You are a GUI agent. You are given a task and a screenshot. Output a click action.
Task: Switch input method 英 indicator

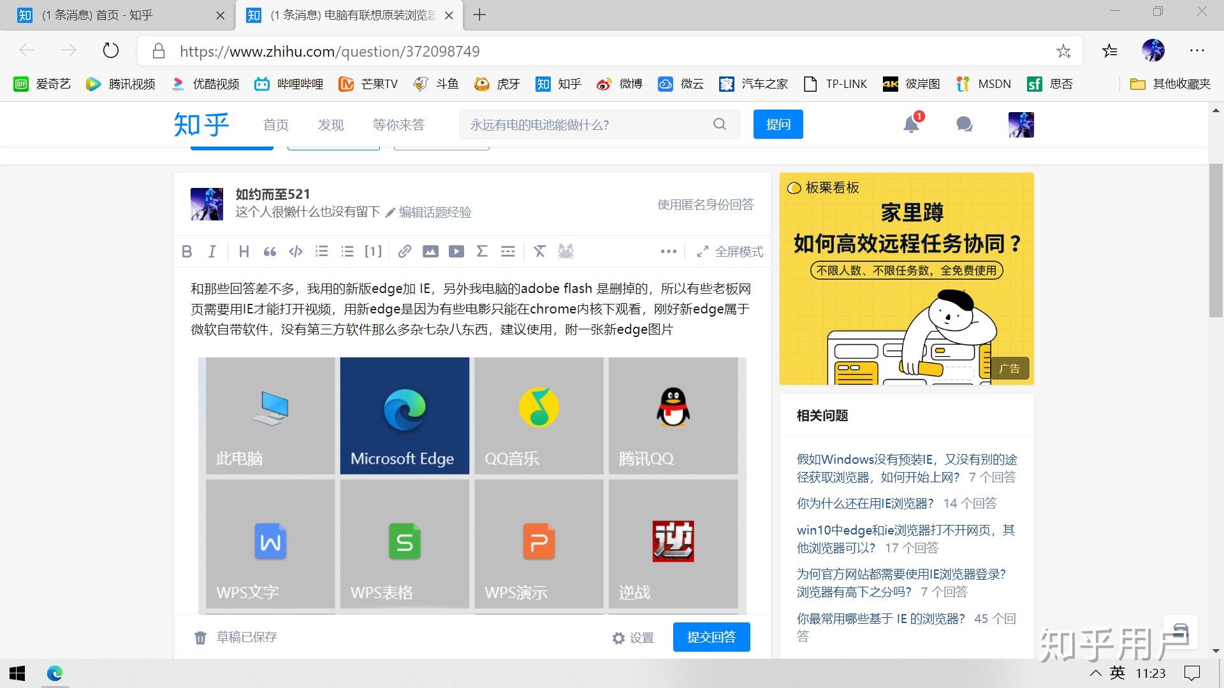(1117, 673)
